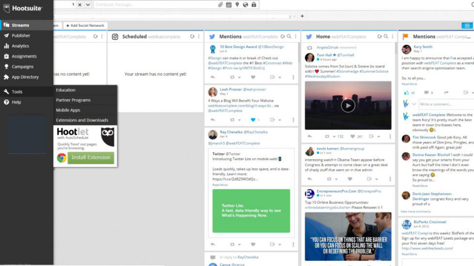
Task: Refresh the Twitter Mentions stream
Action: tap(283, 36)
